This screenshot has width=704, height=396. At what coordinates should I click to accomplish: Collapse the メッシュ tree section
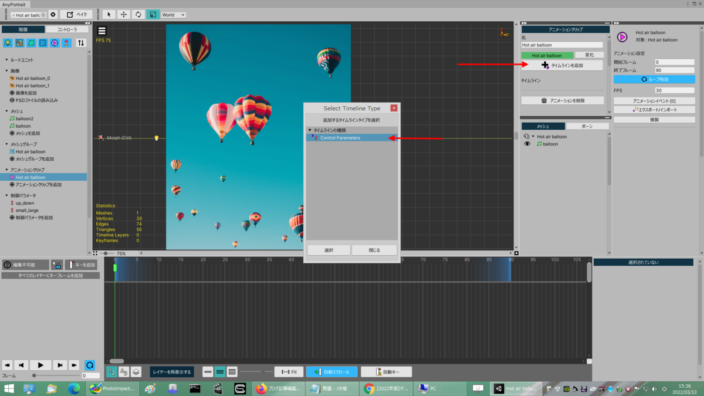pos(7,111)
